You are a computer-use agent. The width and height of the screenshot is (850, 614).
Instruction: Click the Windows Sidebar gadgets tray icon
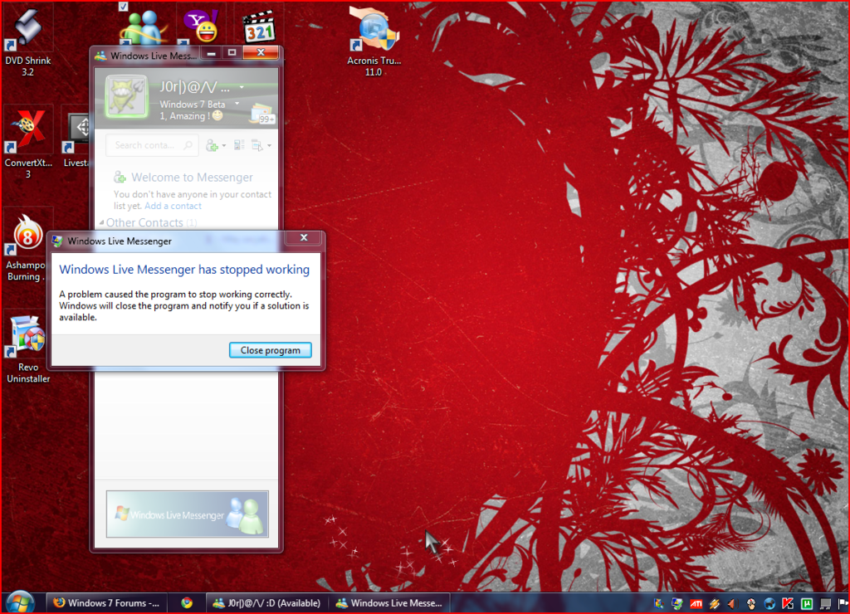[659, 604]
